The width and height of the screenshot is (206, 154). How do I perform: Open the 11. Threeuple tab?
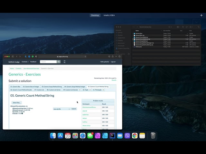(98, 90)
